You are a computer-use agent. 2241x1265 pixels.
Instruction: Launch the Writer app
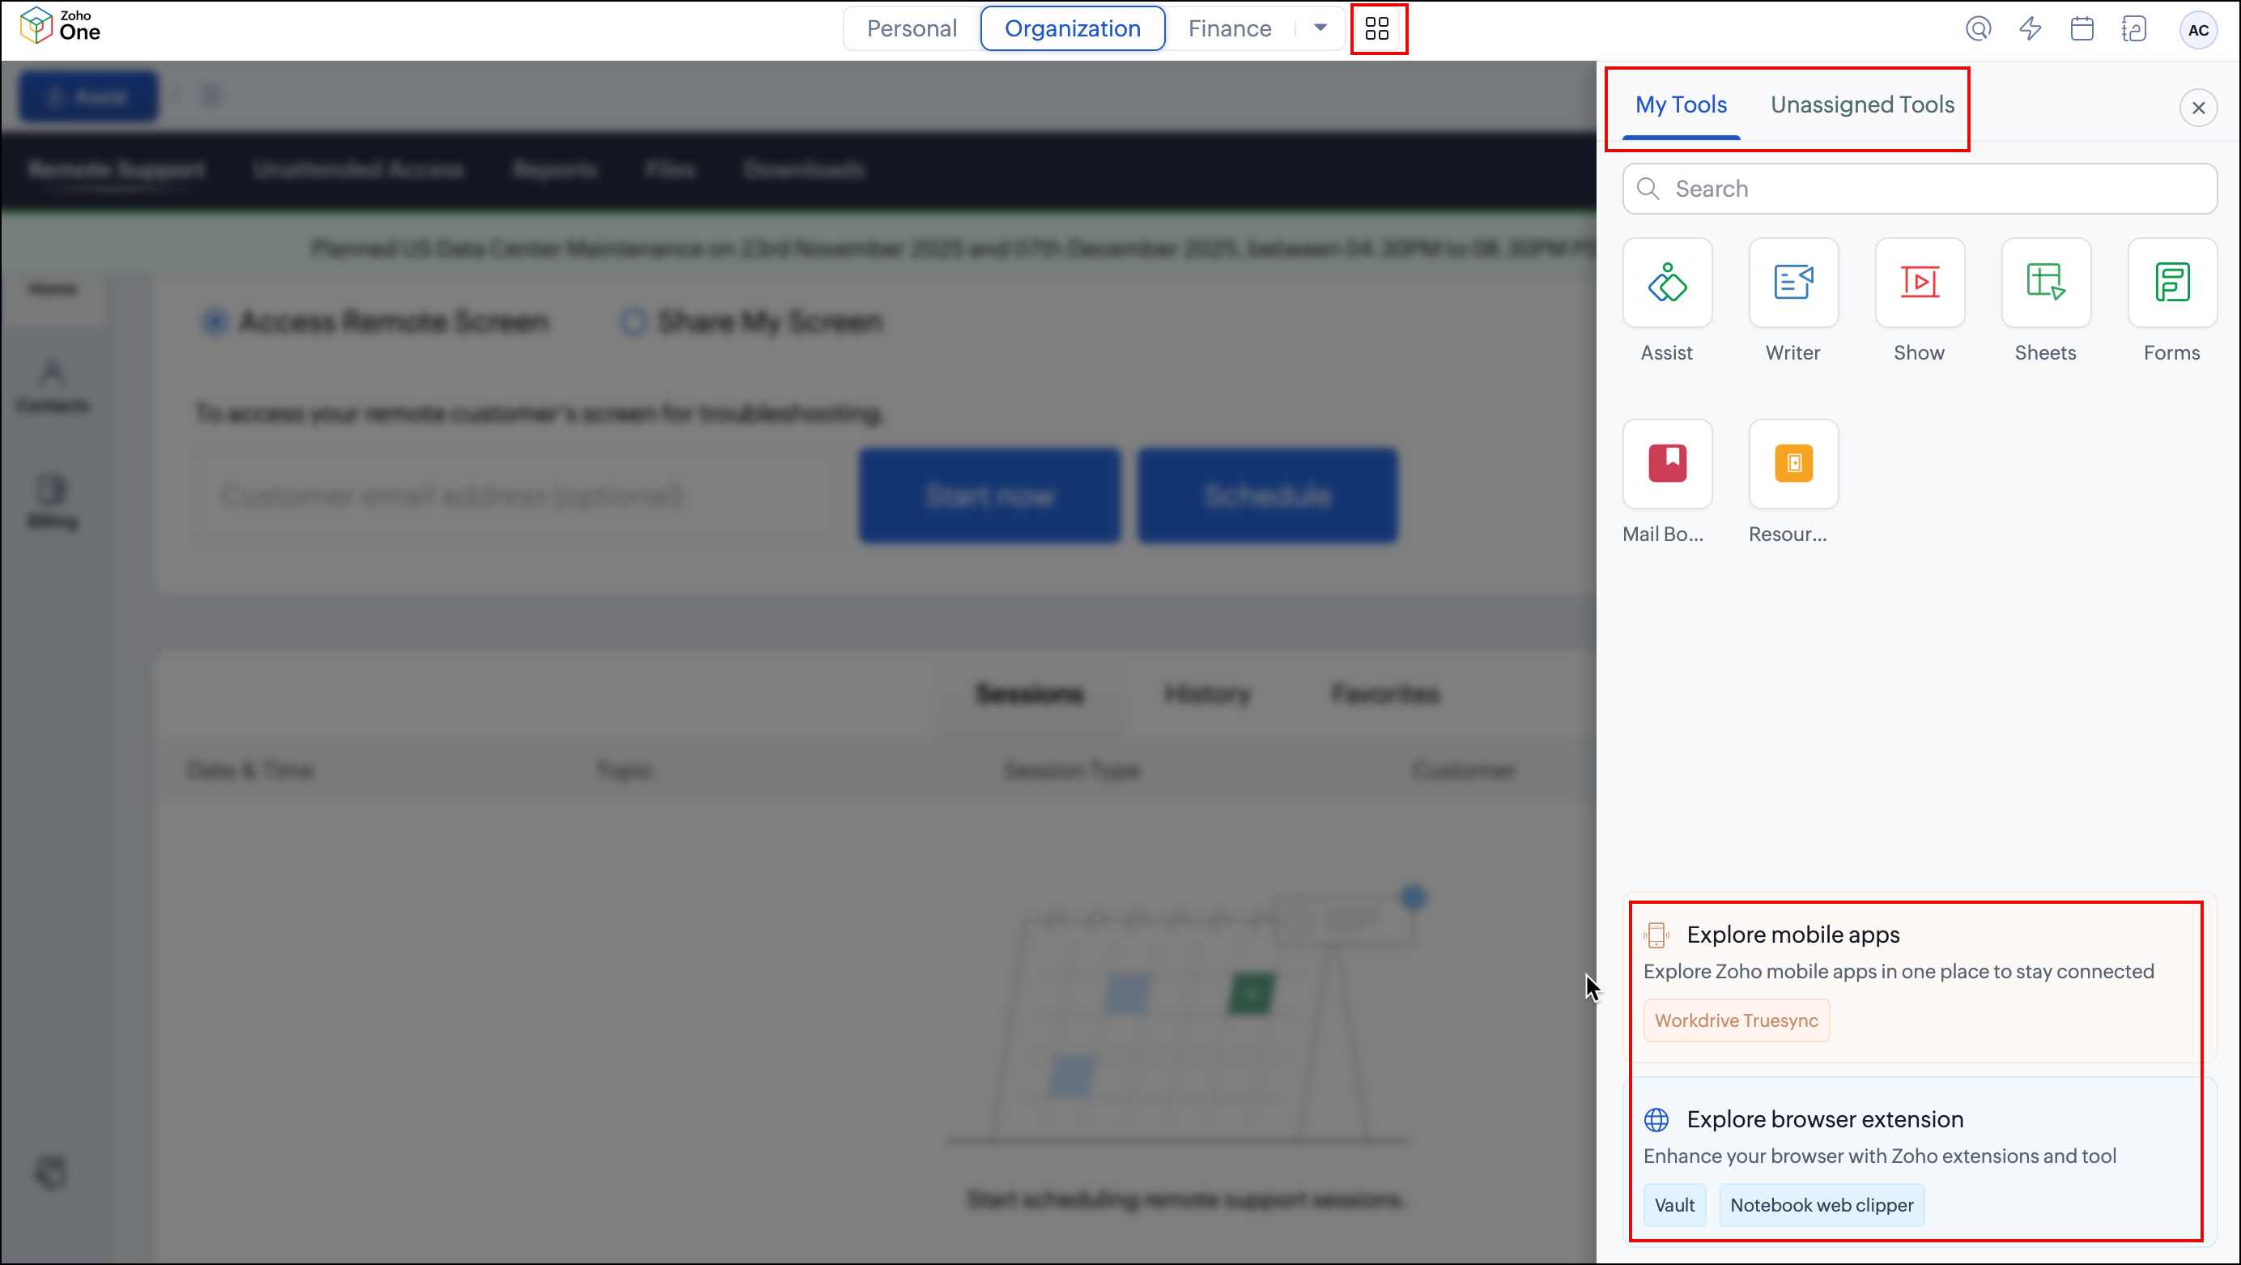(1793, 283)
